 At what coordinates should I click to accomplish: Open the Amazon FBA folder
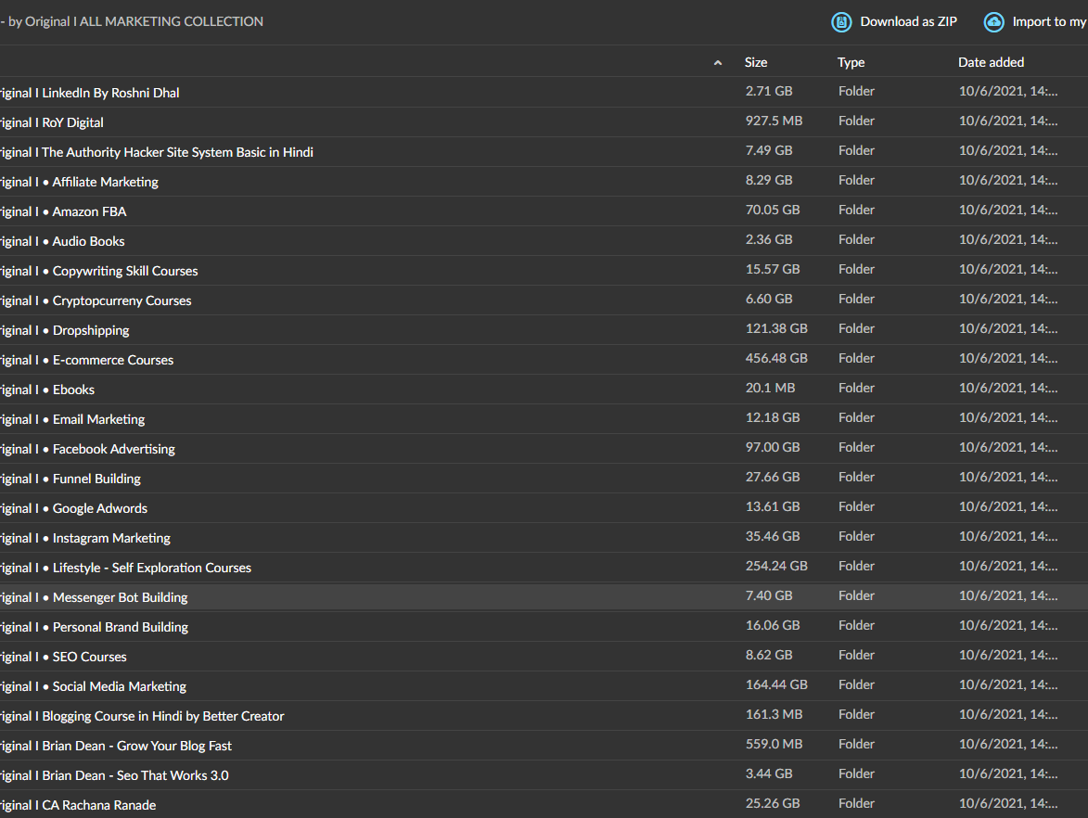click(89, 211)
